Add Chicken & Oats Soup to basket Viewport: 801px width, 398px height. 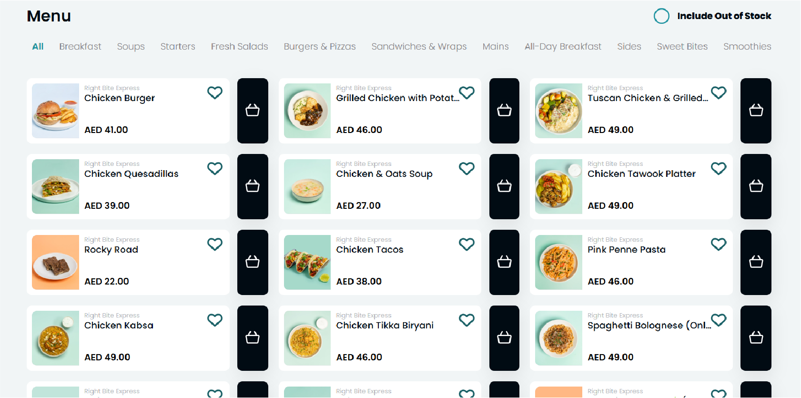504,186
